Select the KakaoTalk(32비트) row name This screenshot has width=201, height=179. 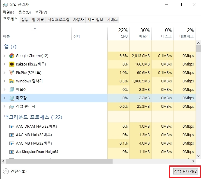click(x=31, y=64)
